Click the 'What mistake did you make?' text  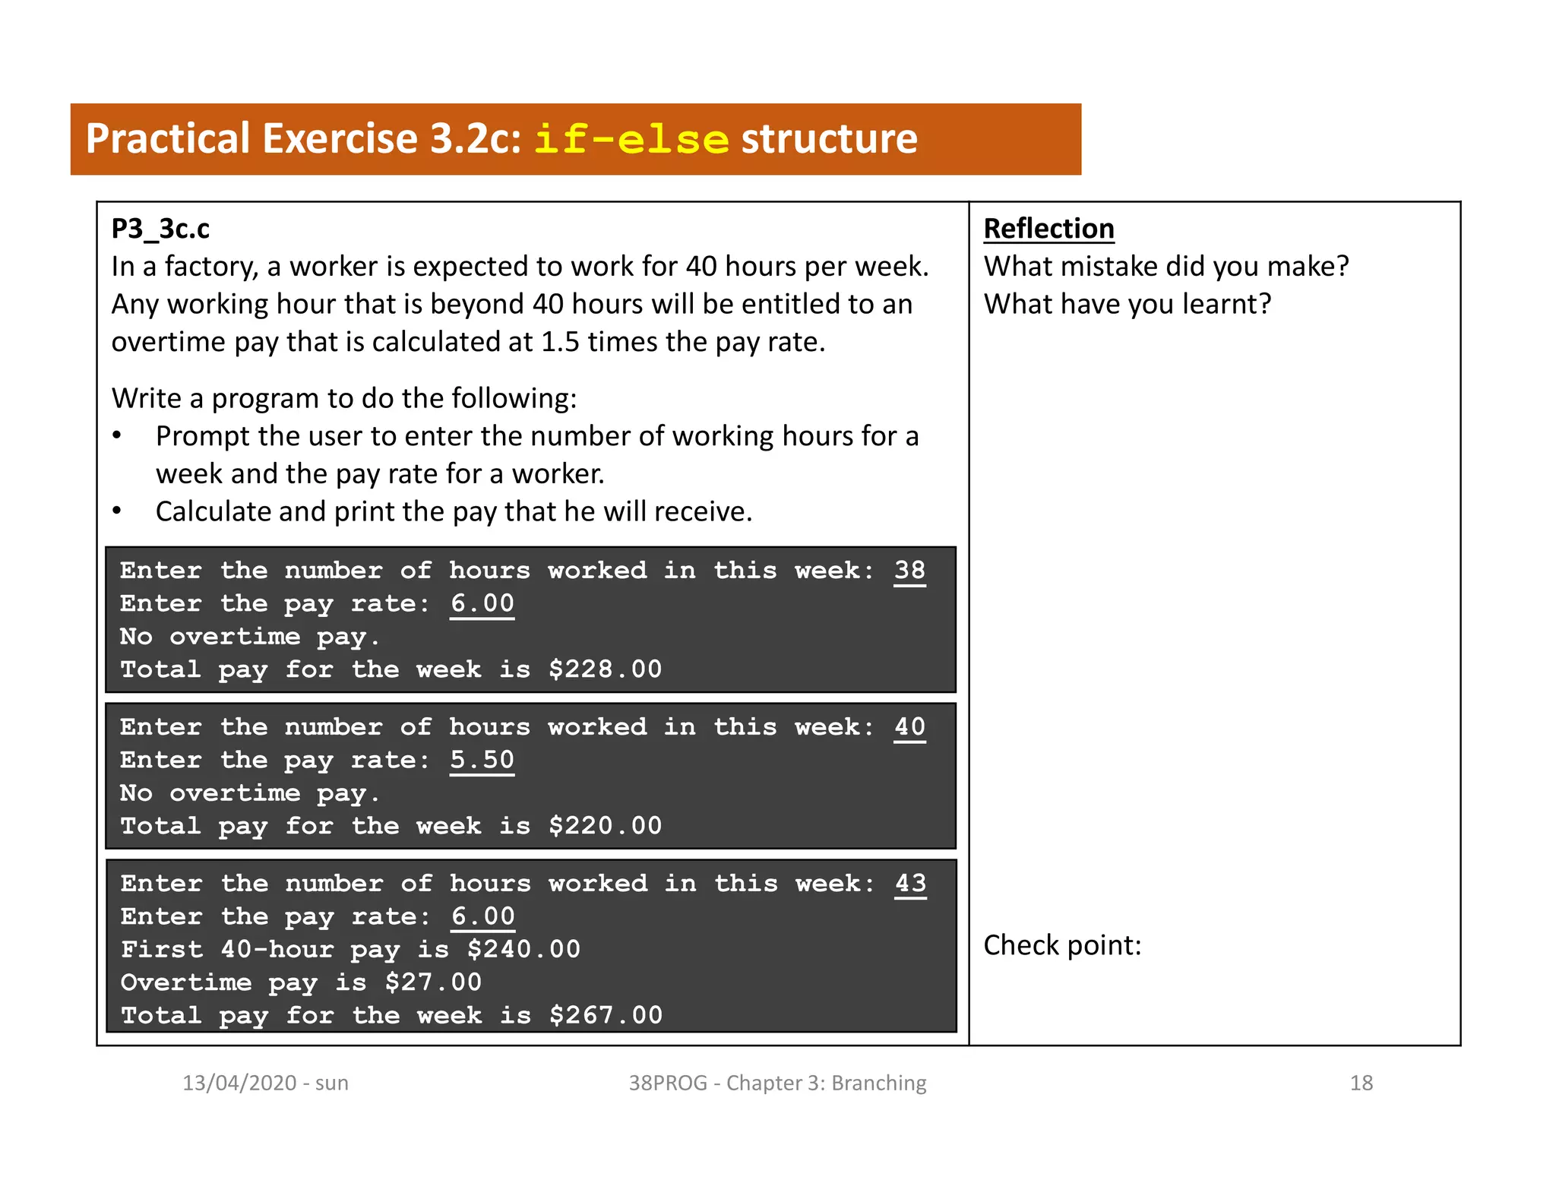pyautogui.click(x=1165, y=267)
